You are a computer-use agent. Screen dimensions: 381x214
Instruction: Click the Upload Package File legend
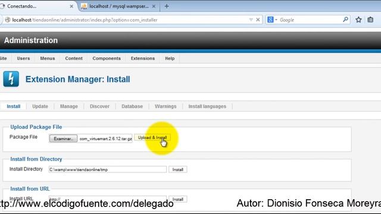[36, 127]
